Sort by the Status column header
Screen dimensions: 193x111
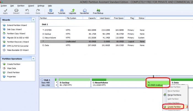(140, 18)
